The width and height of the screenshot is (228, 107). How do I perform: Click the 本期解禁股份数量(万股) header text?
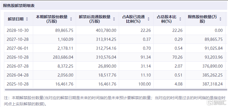(x=52, y=19)
